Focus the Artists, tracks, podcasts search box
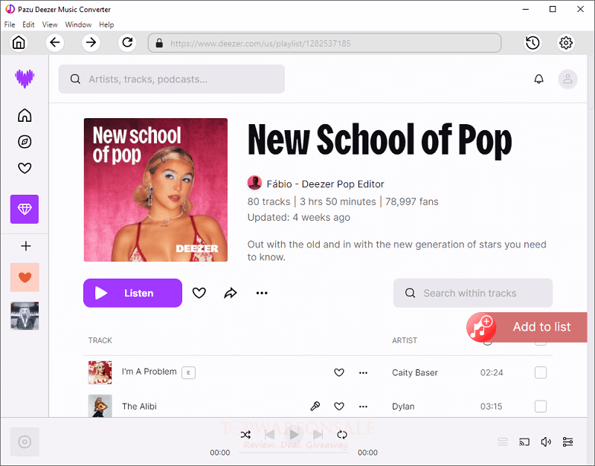 pyautogui.click(x=172, y=79)
